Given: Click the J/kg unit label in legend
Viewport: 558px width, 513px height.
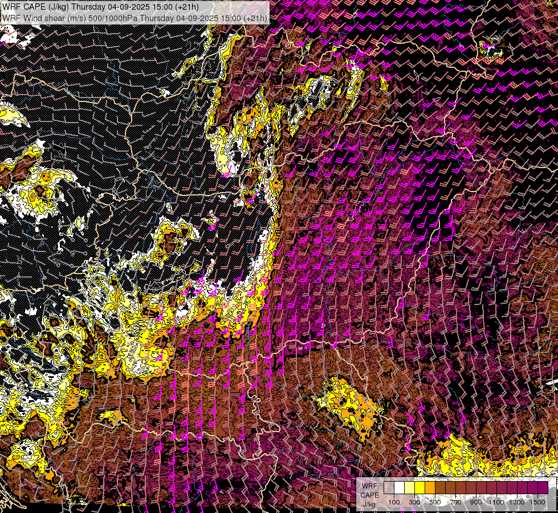Looking at the screenshot, I should click(x=369, y=504).
